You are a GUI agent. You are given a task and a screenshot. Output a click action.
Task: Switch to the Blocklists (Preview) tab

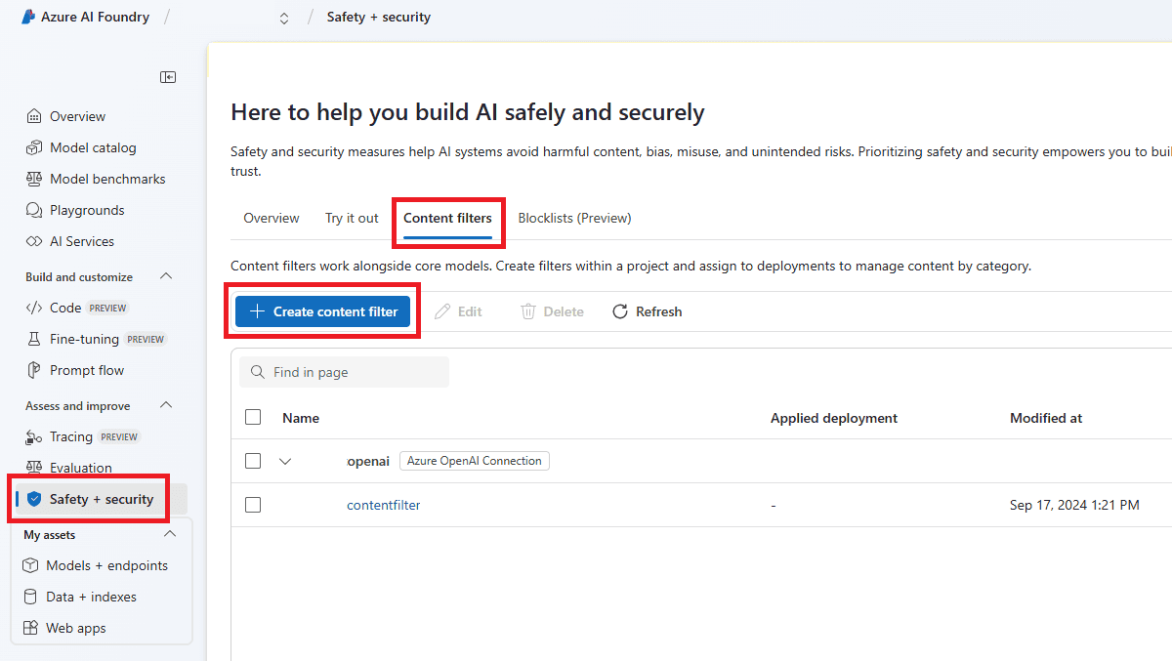pos(574,218)
